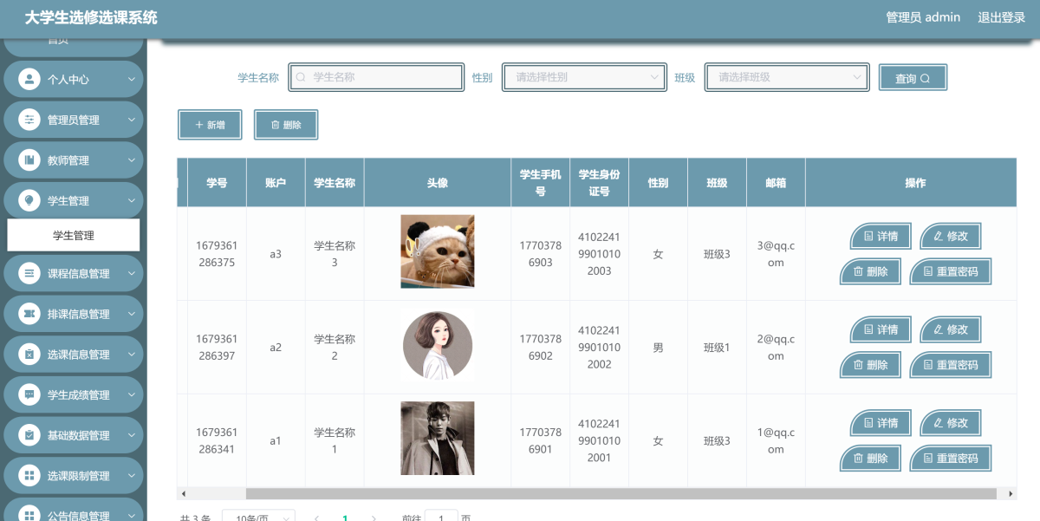Click 修改 for student a3

(x=950, y=236)
